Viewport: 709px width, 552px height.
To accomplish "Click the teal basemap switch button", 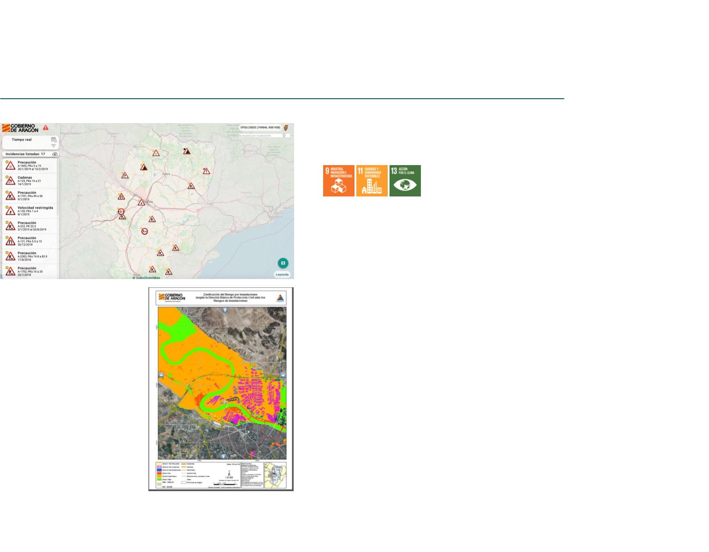I will pos(283,263).
